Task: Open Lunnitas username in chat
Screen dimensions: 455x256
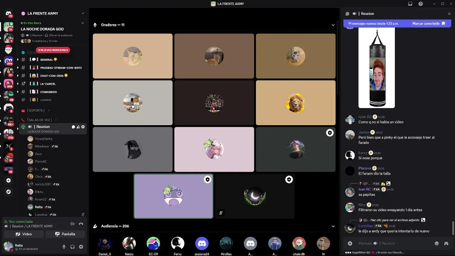Action: click(x=365, y=226)
